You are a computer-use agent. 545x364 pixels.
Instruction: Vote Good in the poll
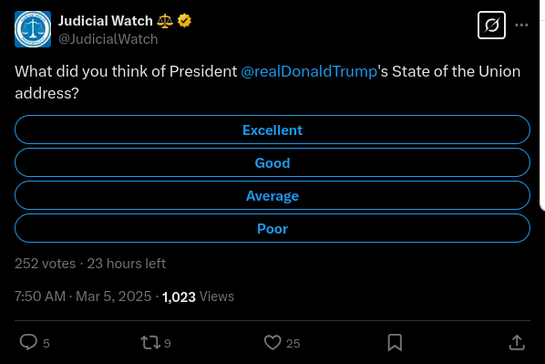coord(272,162)
